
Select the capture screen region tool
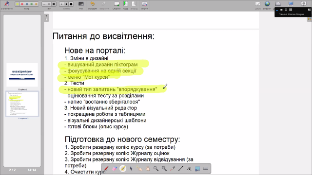[x=197, y=169]
